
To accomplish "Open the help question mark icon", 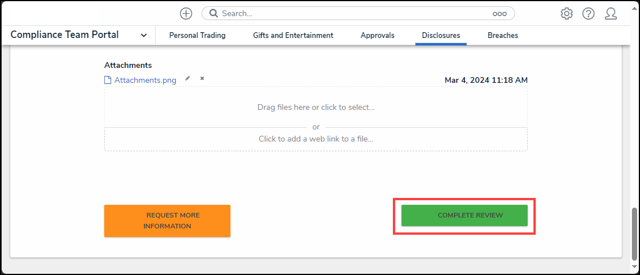I will [x=588, y=13].
